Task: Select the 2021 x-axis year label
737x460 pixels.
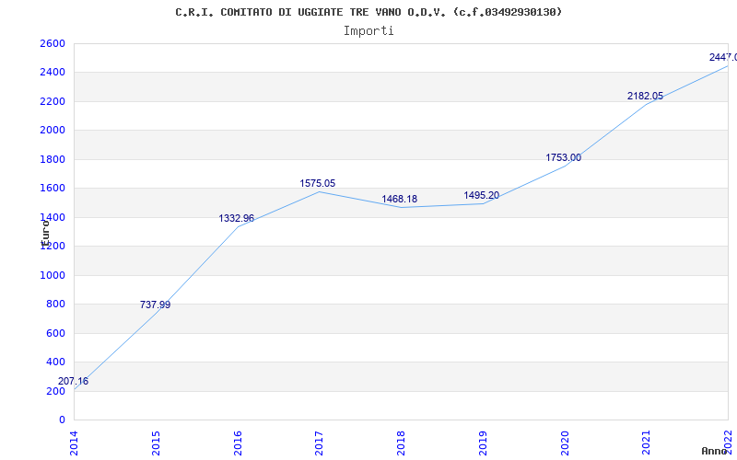Action: (647, 443)
